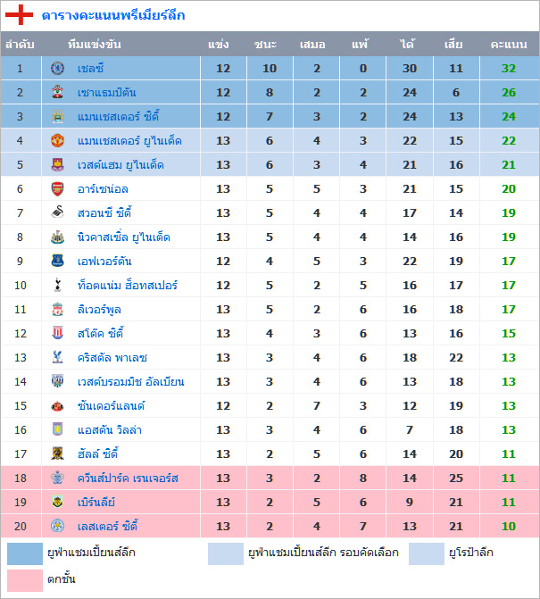The width and height of the screenshot is (540, 599).
Task: Open the ควีนส์ปาร์ค เรนเจอร์ส team link
Action: point(128,478)
